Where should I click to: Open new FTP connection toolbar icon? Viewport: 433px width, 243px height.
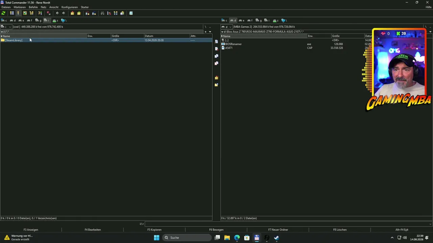[x=94, y=13]
